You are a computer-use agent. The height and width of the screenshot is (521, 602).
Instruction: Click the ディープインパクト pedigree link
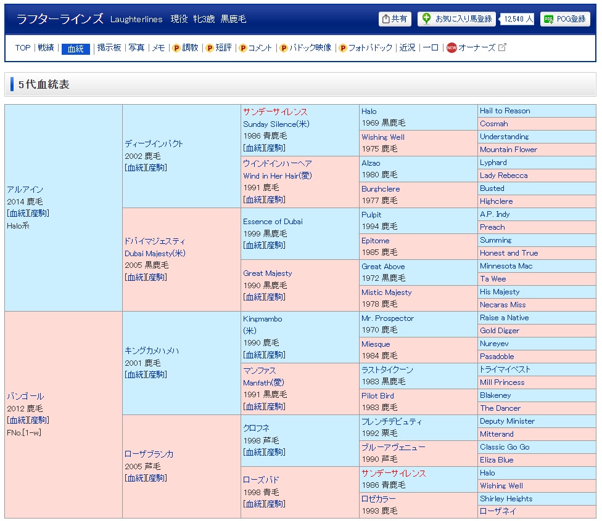point(154,143)
